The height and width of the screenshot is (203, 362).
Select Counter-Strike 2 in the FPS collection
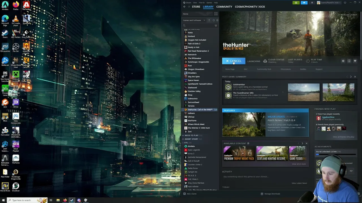pos(195,165)
